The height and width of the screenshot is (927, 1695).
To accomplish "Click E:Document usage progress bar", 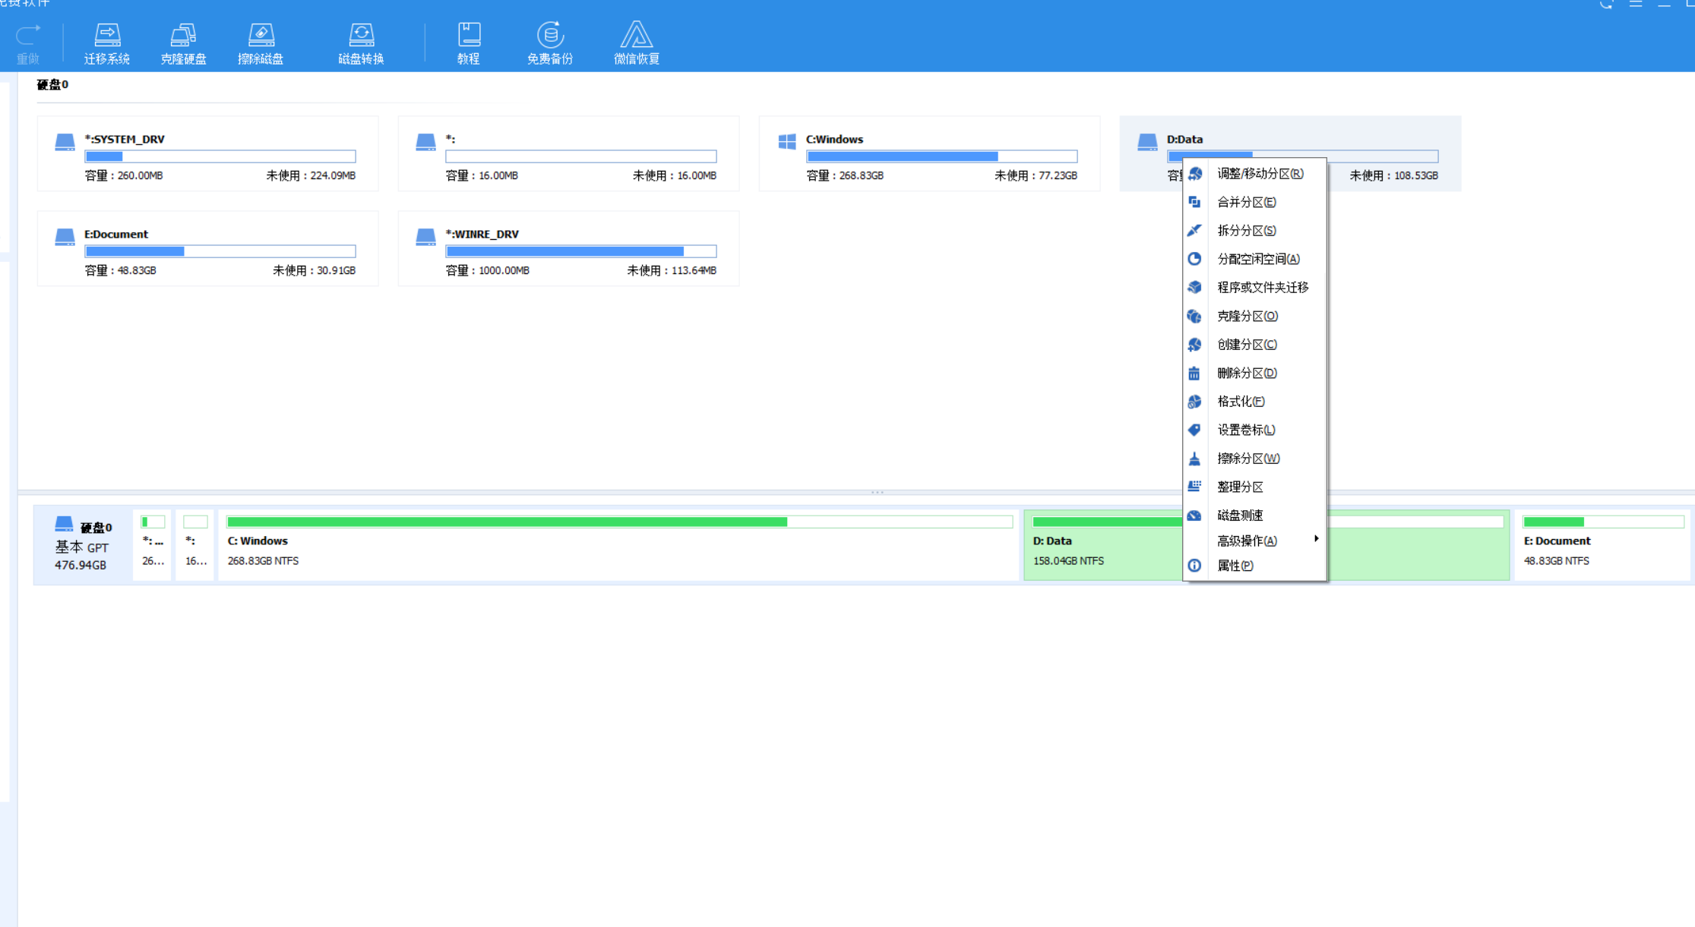I will click(x=220, y=251).
